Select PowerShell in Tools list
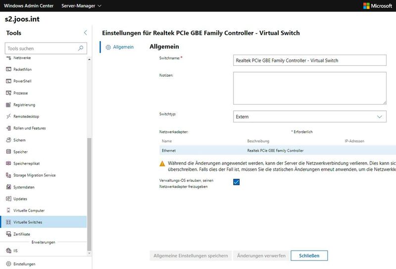 (22, 81)
